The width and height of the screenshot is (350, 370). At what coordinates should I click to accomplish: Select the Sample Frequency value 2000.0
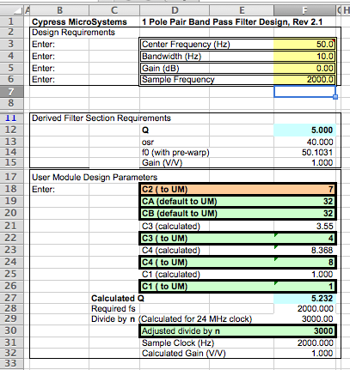pos(304,80)
